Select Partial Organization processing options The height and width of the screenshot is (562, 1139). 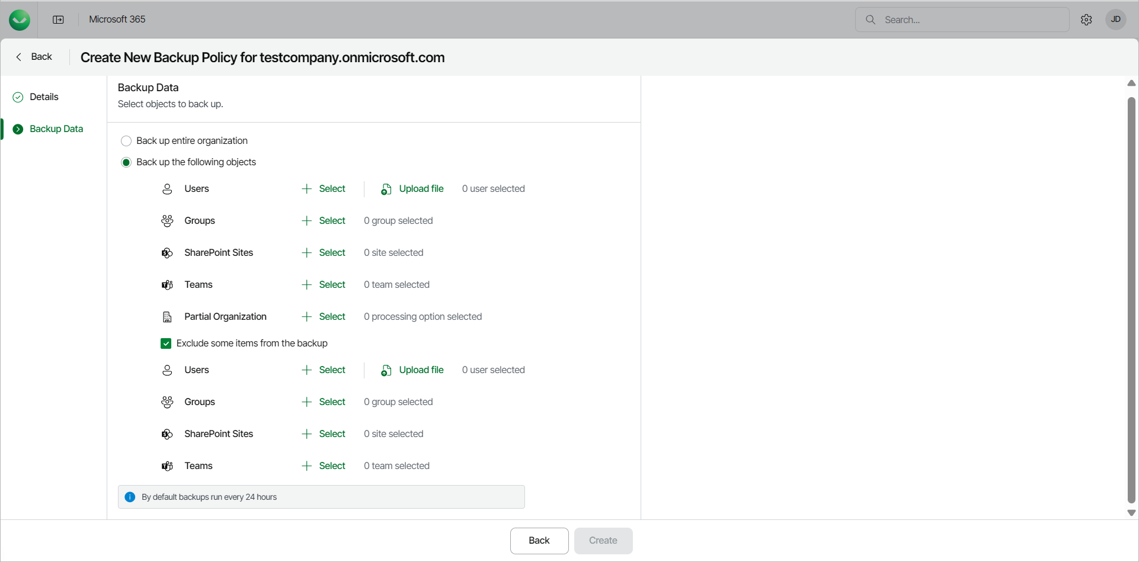[x=324, y=317]
